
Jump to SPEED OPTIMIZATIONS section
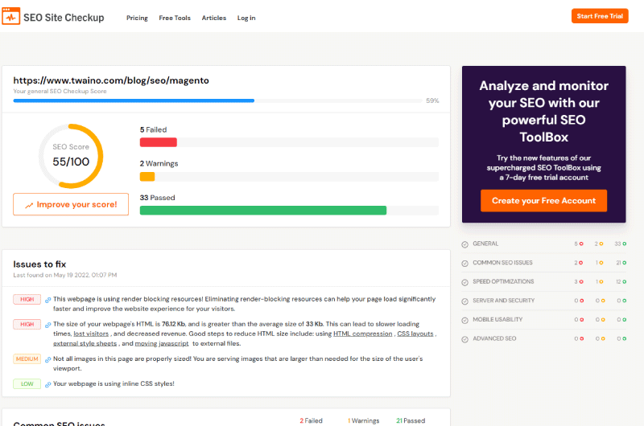click(x=503, y=281)
